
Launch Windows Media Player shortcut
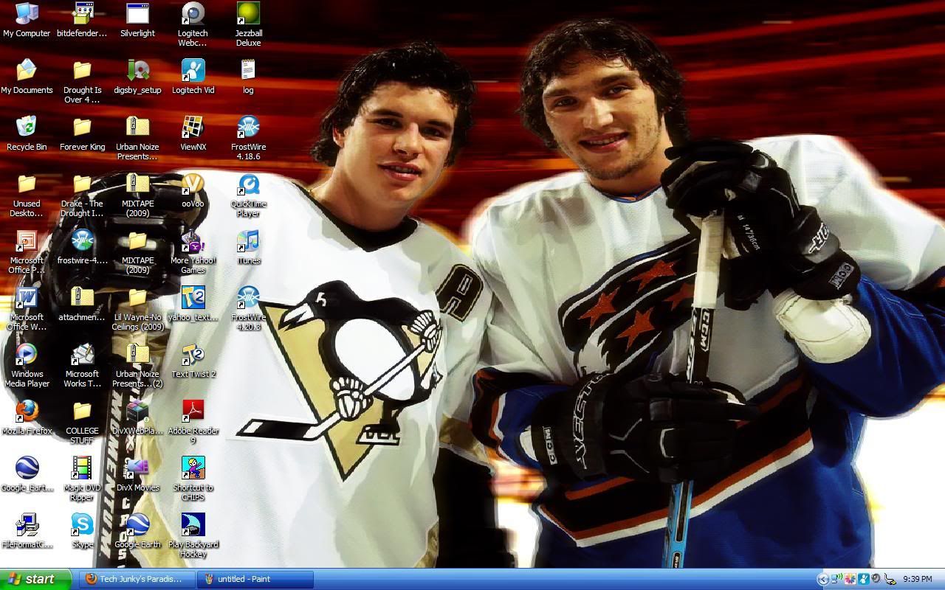(27, 366)
